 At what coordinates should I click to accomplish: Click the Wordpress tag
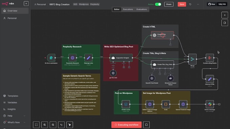click(x=84, y=4)
